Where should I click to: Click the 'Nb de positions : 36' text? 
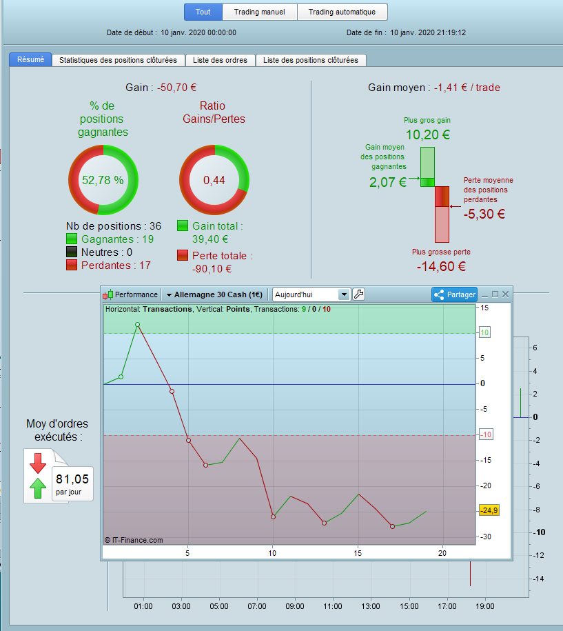pos(114,226)
